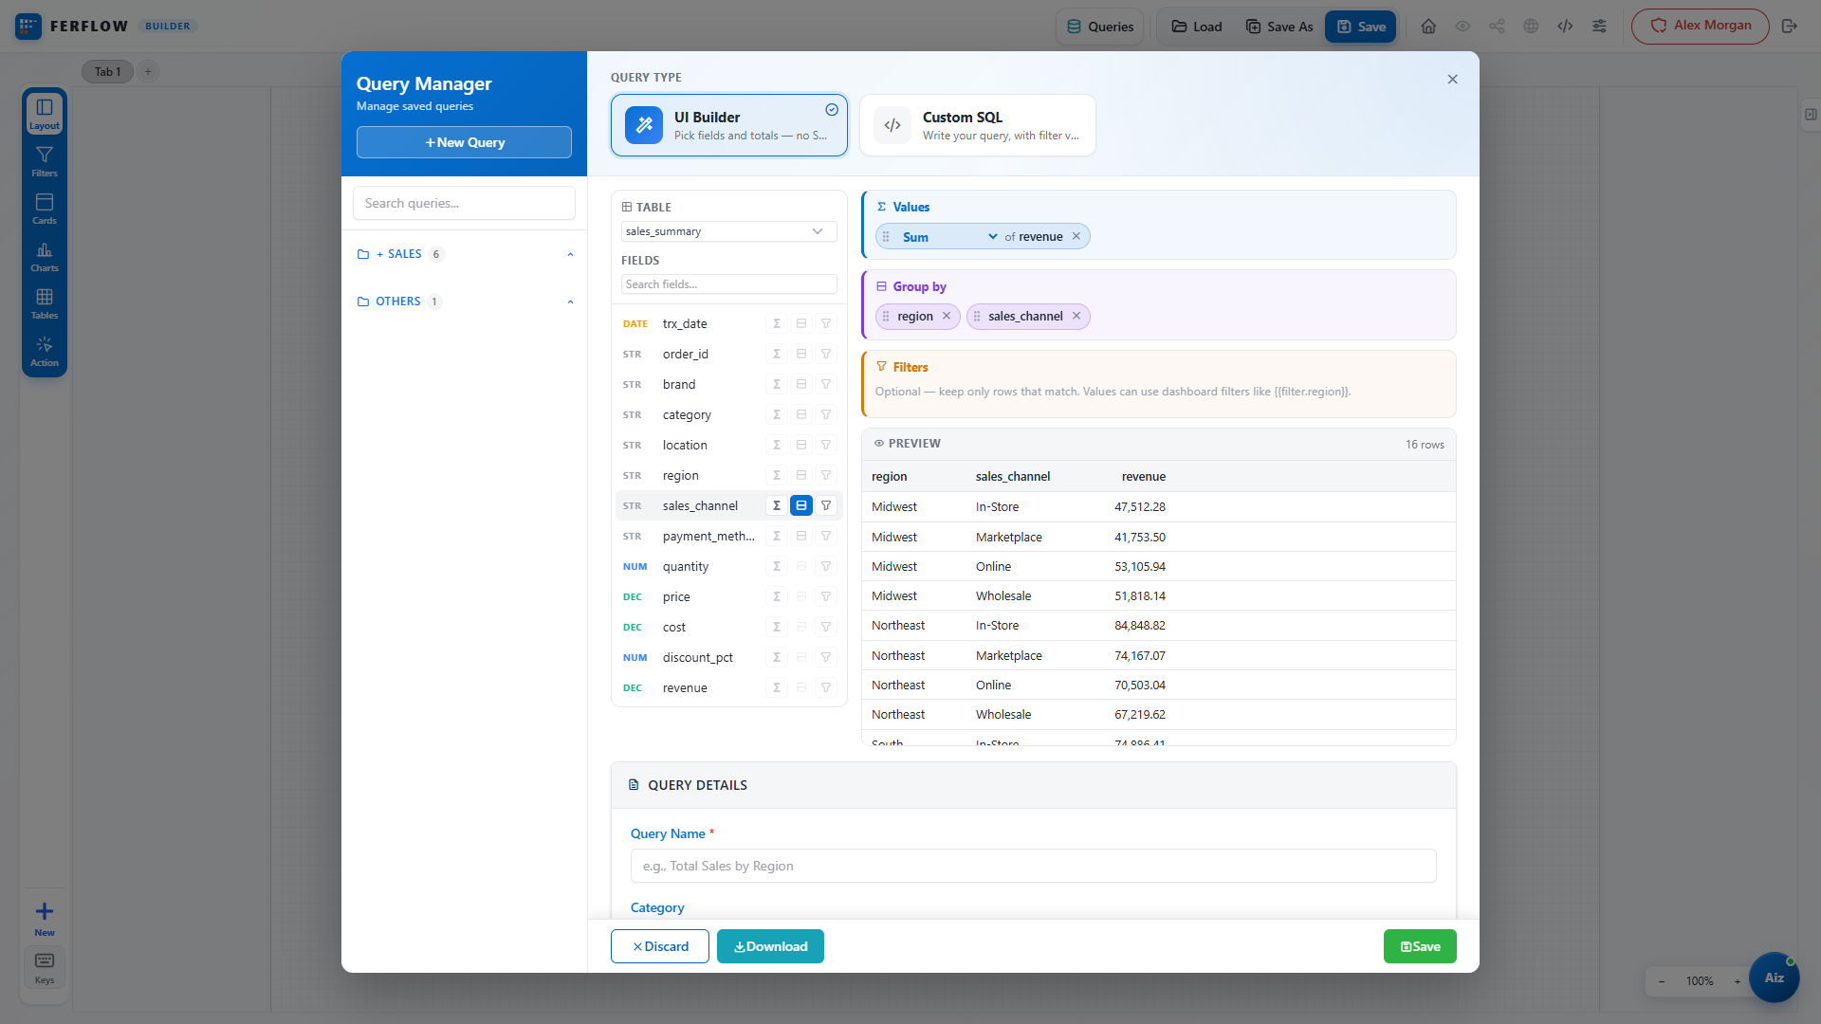Click the green Save button in dialog
Image resolution: width=1821 pixels, height=1024 pixels.
1420,946
